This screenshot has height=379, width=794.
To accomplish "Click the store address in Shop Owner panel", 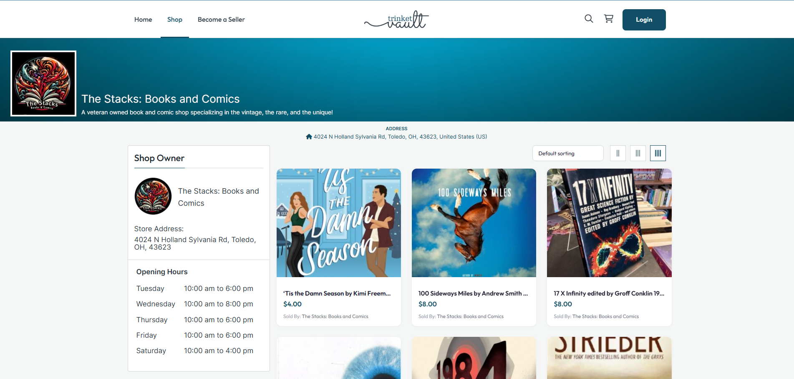I will coord(195,243).
